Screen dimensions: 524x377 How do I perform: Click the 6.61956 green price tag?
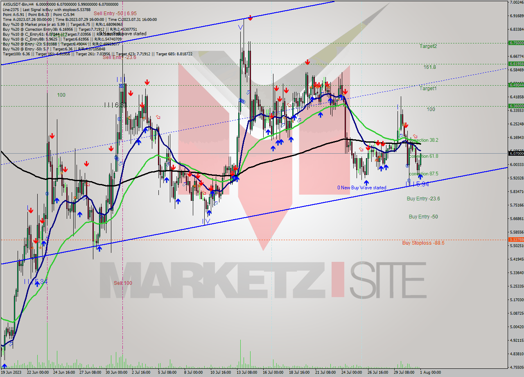[516, 64]
